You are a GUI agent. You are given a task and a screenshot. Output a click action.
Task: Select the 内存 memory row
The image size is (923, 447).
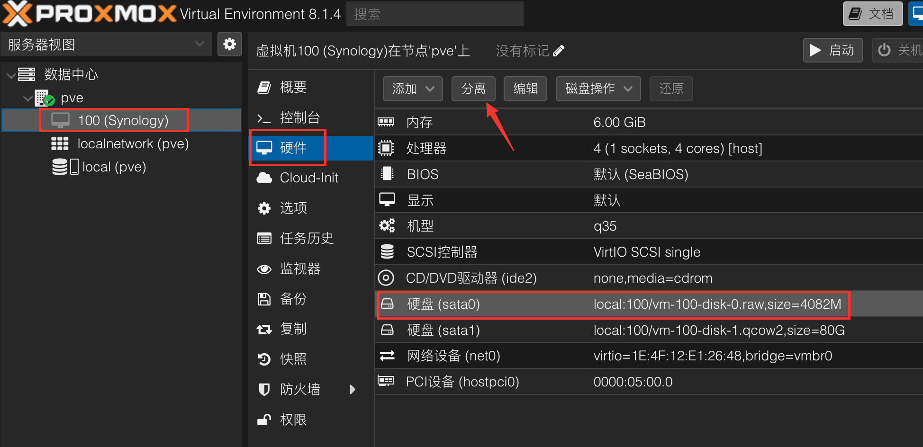point(649,122)
